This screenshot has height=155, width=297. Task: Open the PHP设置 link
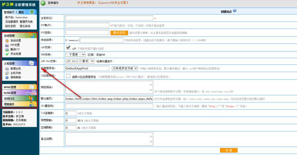pyautogui.click(x=15, y=45)
